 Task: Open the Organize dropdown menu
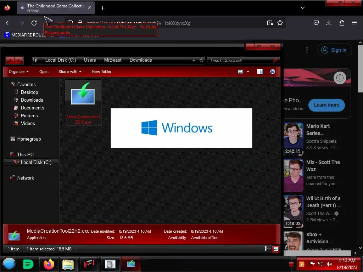click(19, 72)
